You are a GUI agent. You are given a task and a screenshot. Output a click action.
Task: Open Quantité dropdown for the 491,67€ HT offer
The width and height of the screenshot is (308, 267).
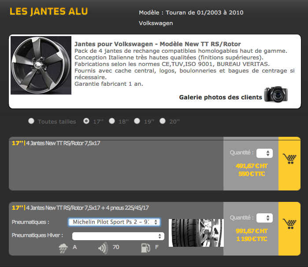tap(264, 153)
